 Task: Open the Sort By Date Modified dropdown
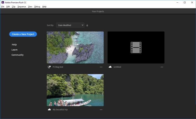coord(70,25)
